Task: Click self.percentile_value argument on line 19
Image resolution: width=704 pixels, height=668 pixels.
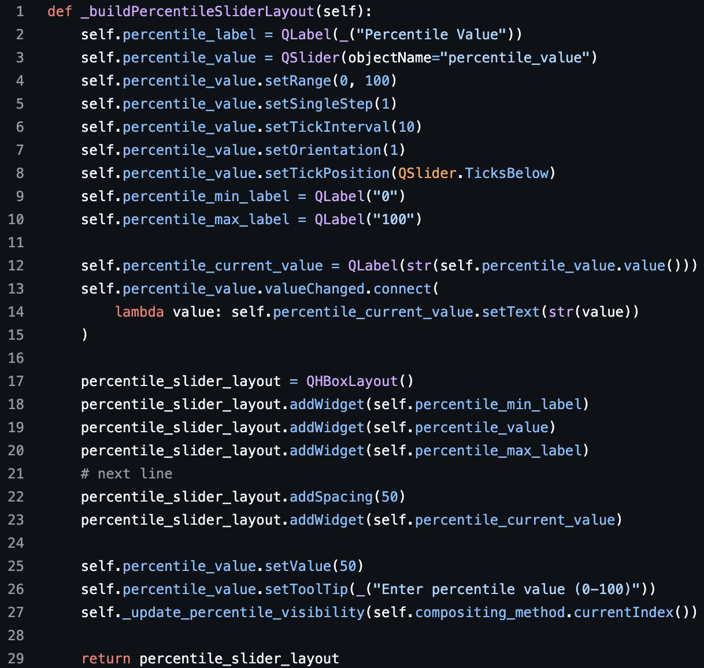Action: point(461,428)
